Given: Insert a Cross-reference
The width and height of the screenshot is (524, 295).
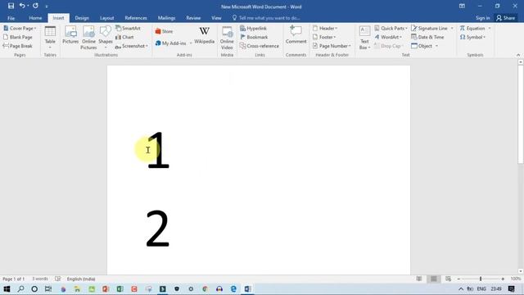Looking at the screenshot, I should pyautogui.click(x=260, y=46).
